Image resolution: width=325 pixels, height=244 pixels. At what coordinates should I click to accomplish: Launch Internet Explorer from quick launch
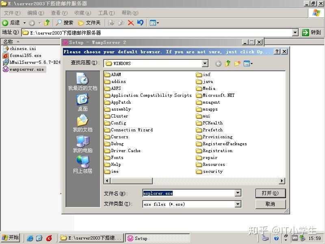30,238
